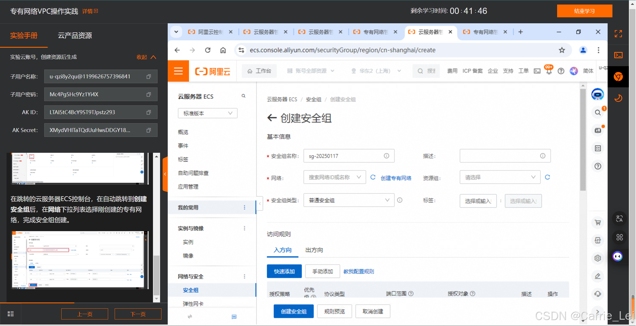
Task: Open the 详情 details link icon
Action: point(96,11)
